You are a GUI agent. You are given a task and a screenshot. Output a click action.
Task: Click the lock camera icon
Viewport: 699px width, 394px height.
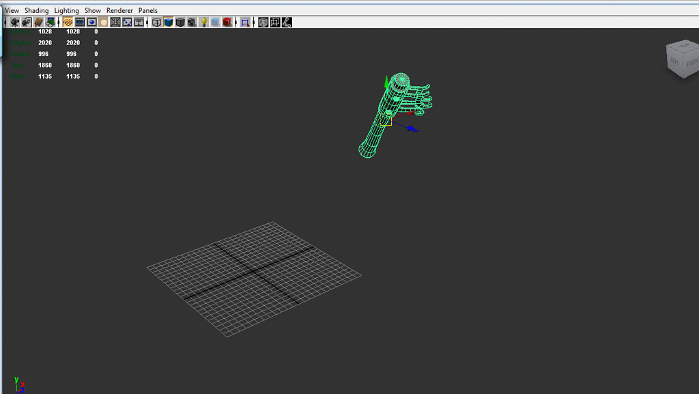(27, 22)
